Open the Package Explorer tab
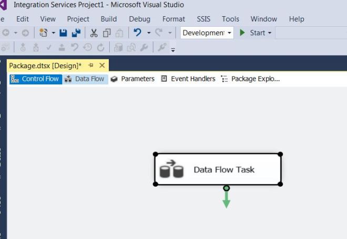The image size is (347, 239). [250, 79]
